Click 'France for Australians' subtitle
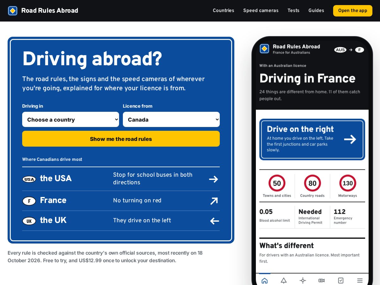The width and height of the screenshot is (380, 285). coord(292,53)
